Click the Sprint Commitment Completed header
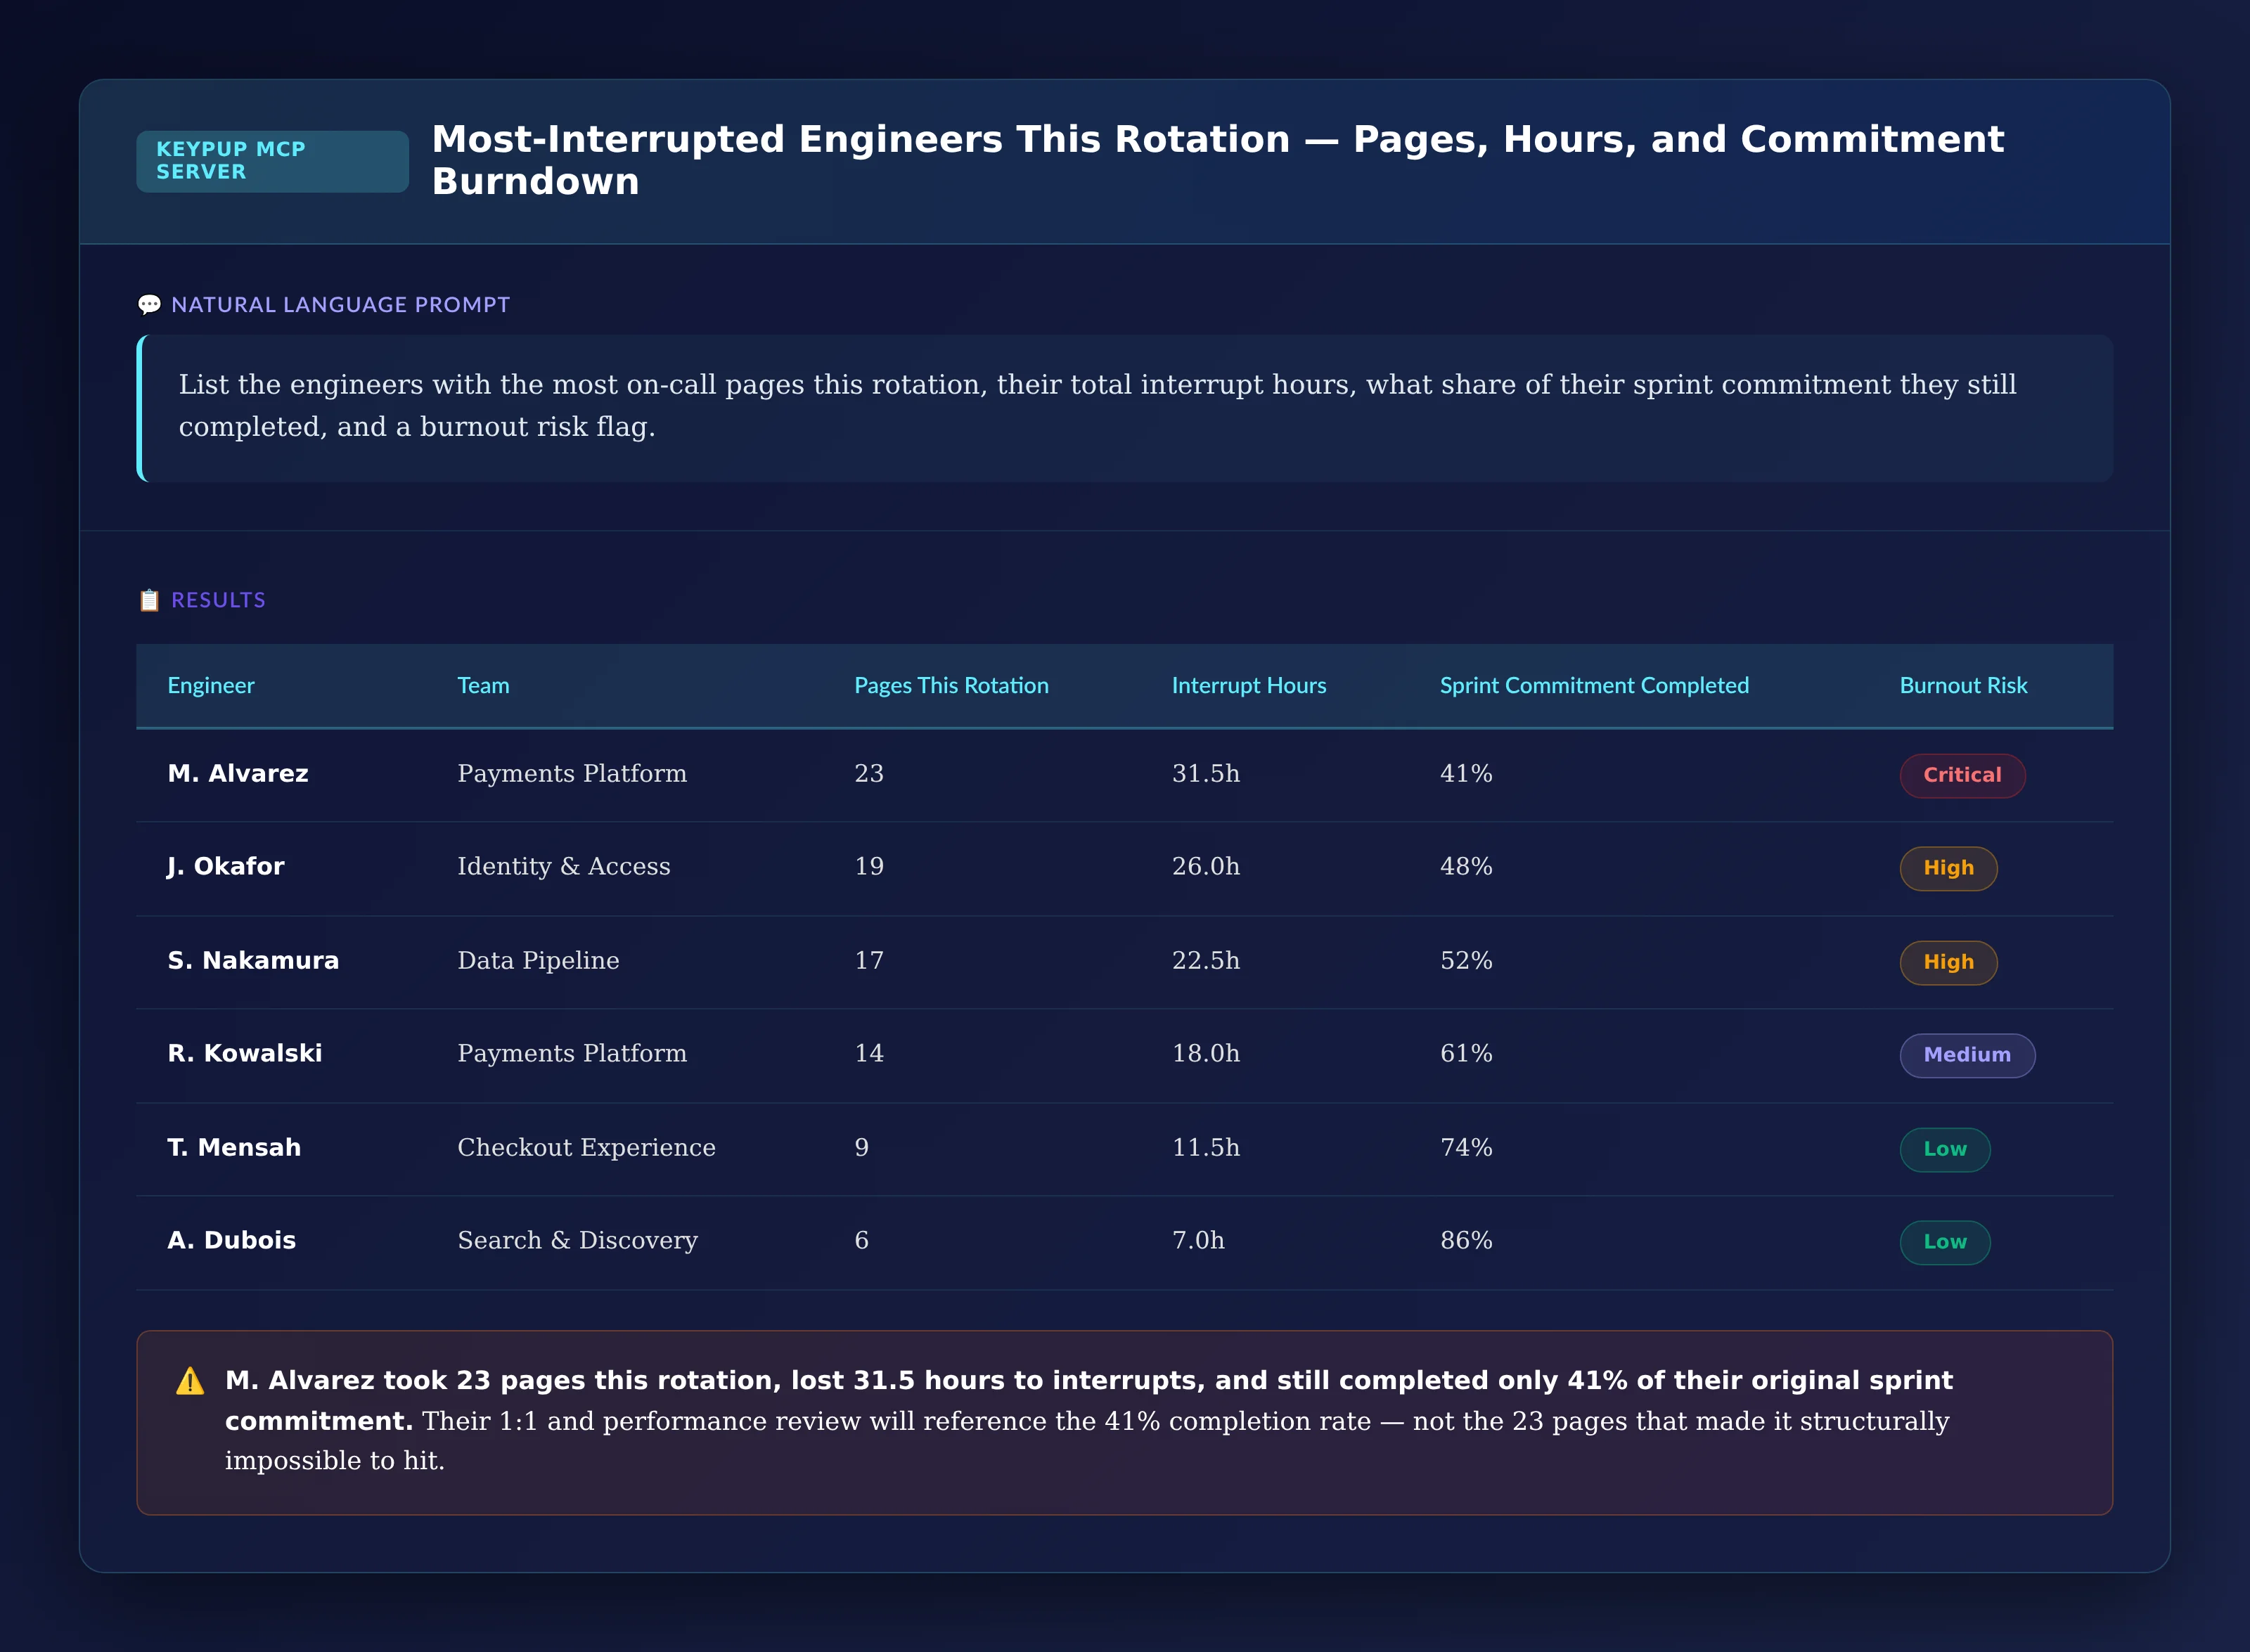The height and width of the screenshot is (1652, 2250). pos(1594,686)
